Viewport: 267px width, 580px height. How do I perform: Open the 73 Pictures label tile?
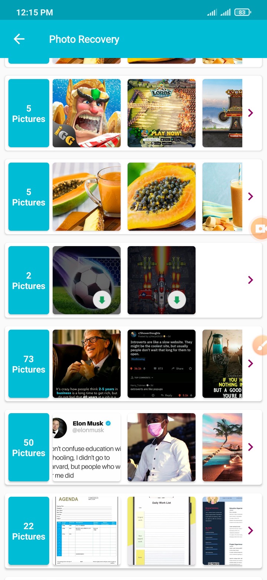coord(29,364)
